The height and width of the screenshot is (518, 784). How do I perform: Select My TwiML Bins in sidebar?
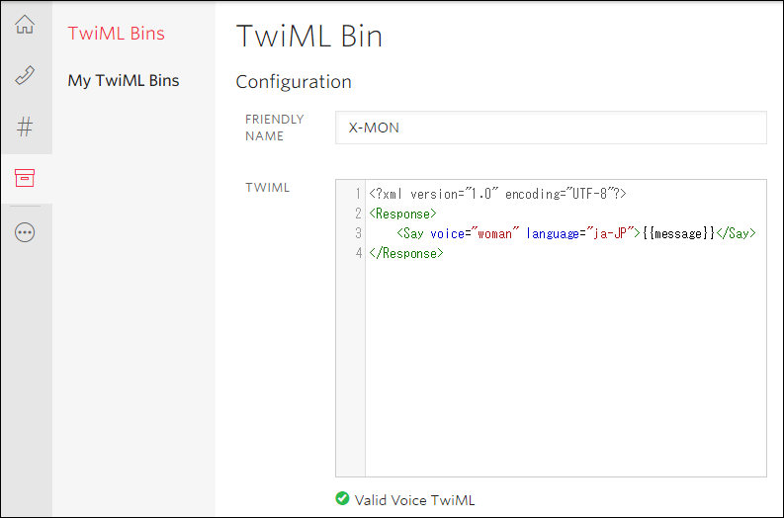(123, 81)
